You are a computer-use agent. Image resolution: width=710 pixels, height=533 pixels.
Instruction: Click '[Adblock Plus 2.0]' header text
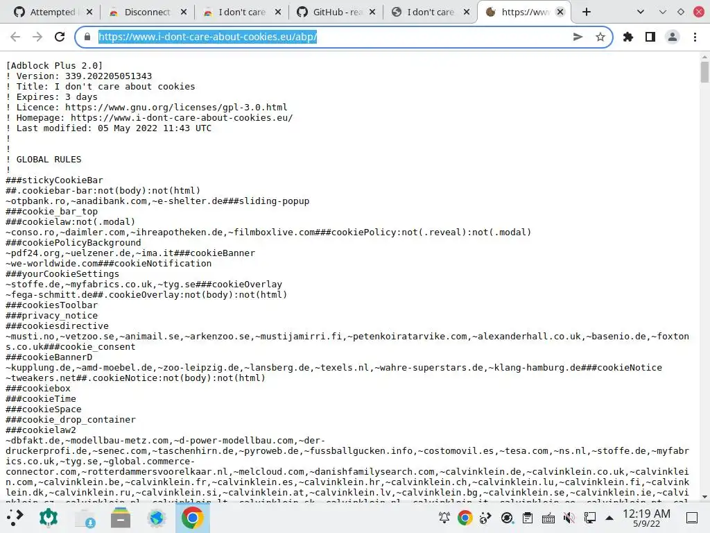[54, 66]
